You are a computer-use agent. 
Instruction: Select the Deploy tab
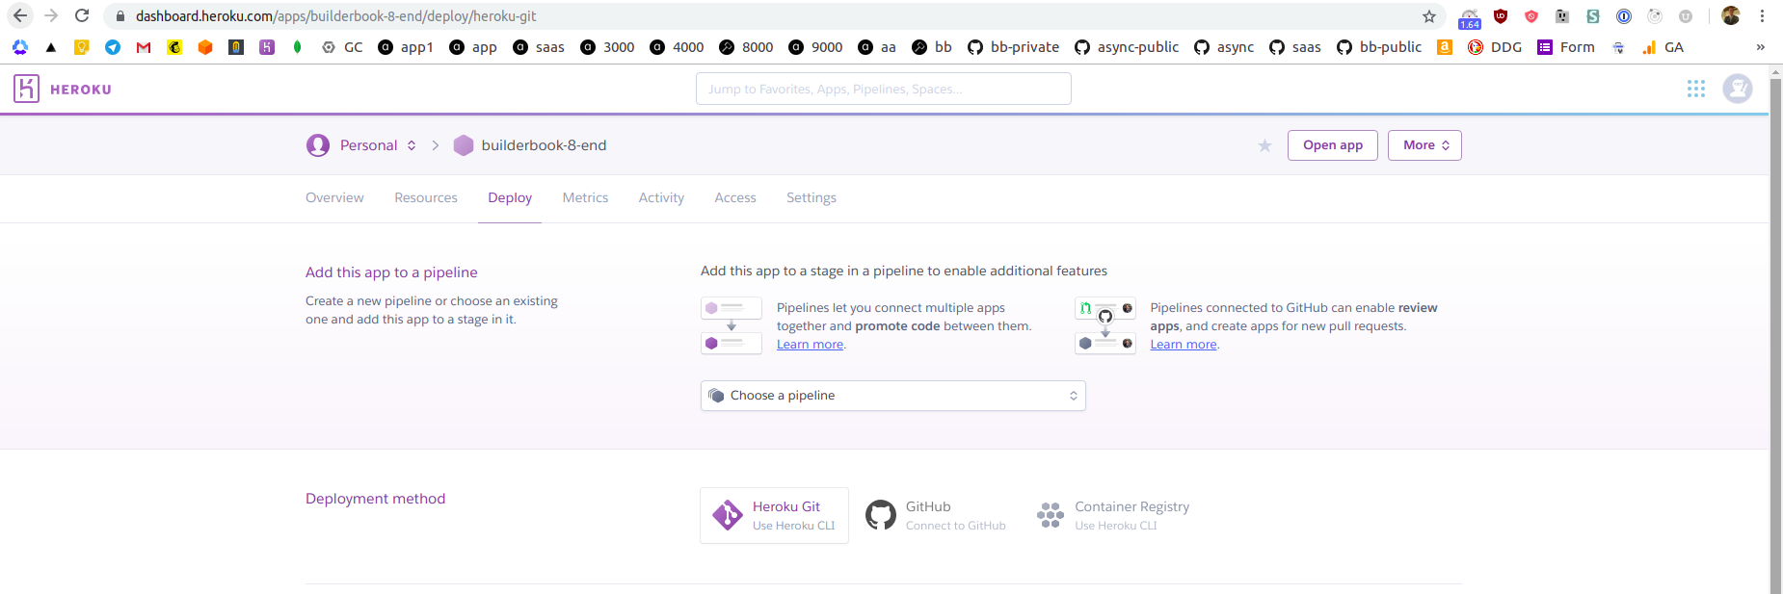click(x=510, y=197)
